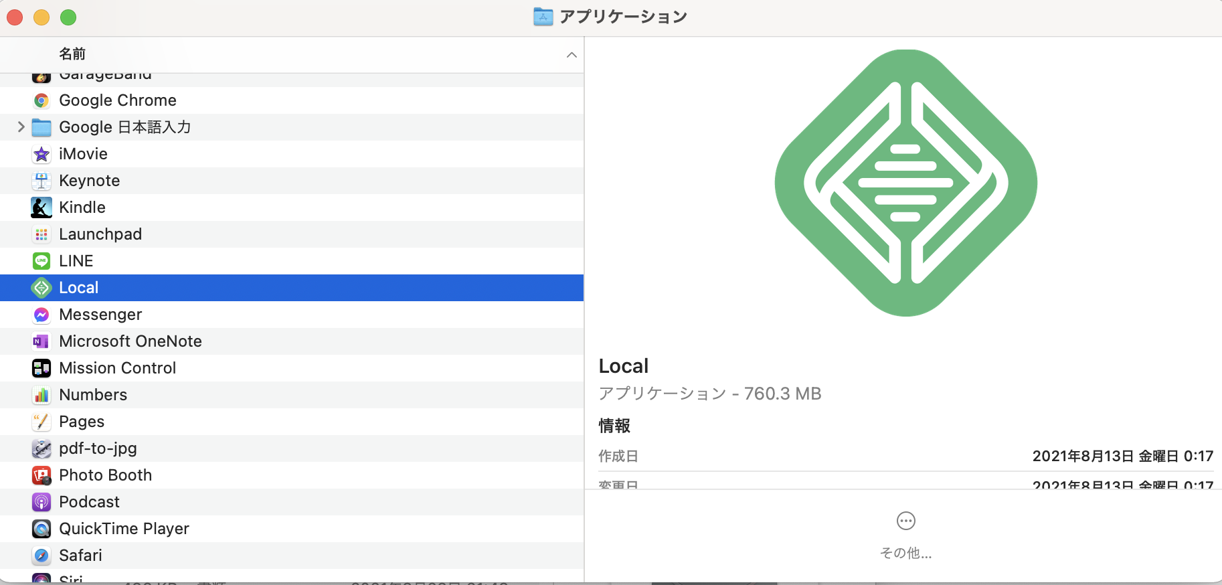Expand the Google 日本語入力 folder
Screen dimensions: 1222x585
(x=21, y=127)
